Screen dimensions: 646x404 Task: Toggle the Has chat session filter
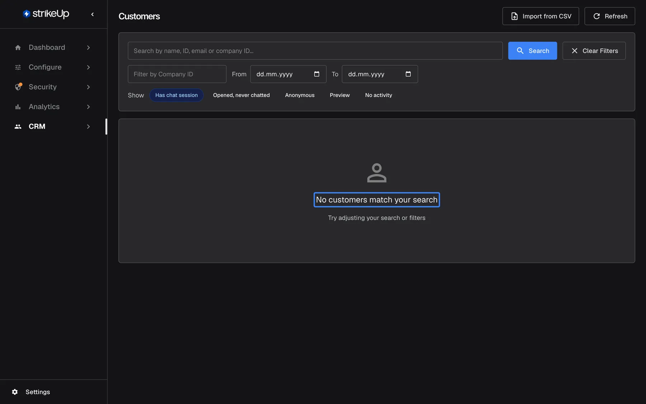click(176, 95)
